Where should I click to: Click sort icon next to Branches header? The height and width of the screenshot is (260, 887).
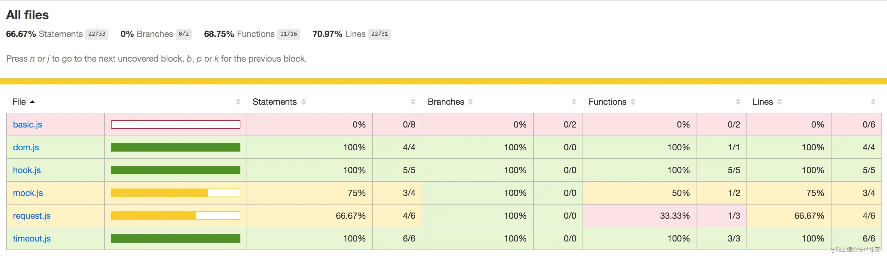[x=470, y=102]
